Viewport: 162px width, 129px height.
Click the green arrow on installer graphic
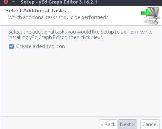pos(146,13)
